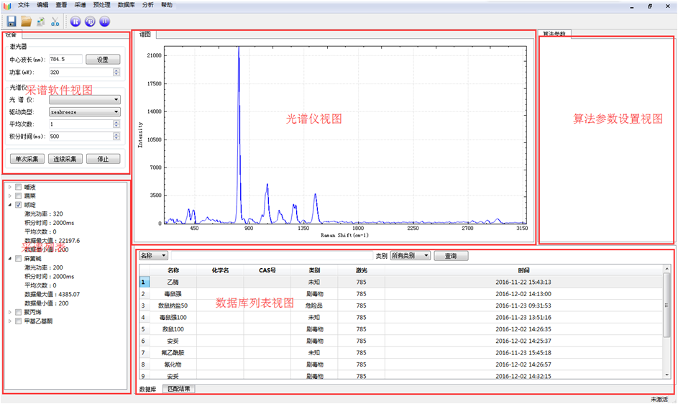
Task: Open the 预处理 menu
Action: coord(101,5)
